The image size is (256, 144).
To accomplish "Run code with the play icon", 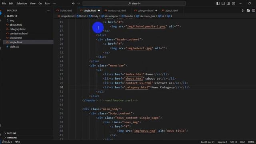I will click(243, 10).
